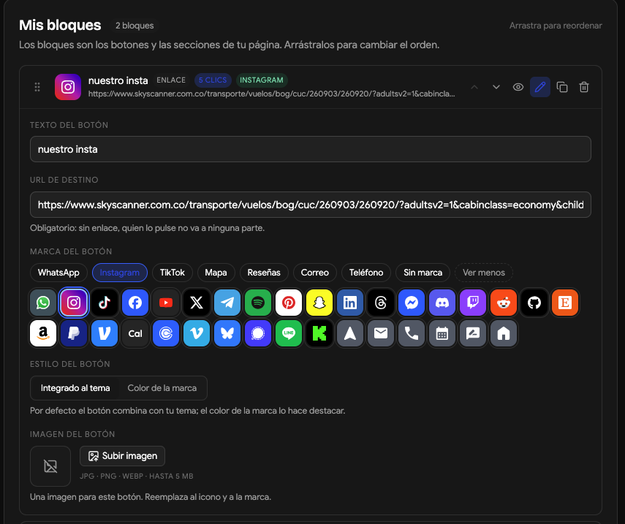Click the green INSTAGRAM tag badge

click(x=262, y=80)
